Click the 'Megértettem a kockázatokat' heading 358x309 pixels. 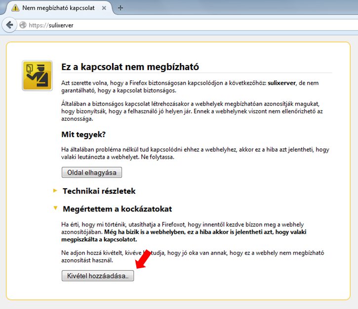(117, 209)
